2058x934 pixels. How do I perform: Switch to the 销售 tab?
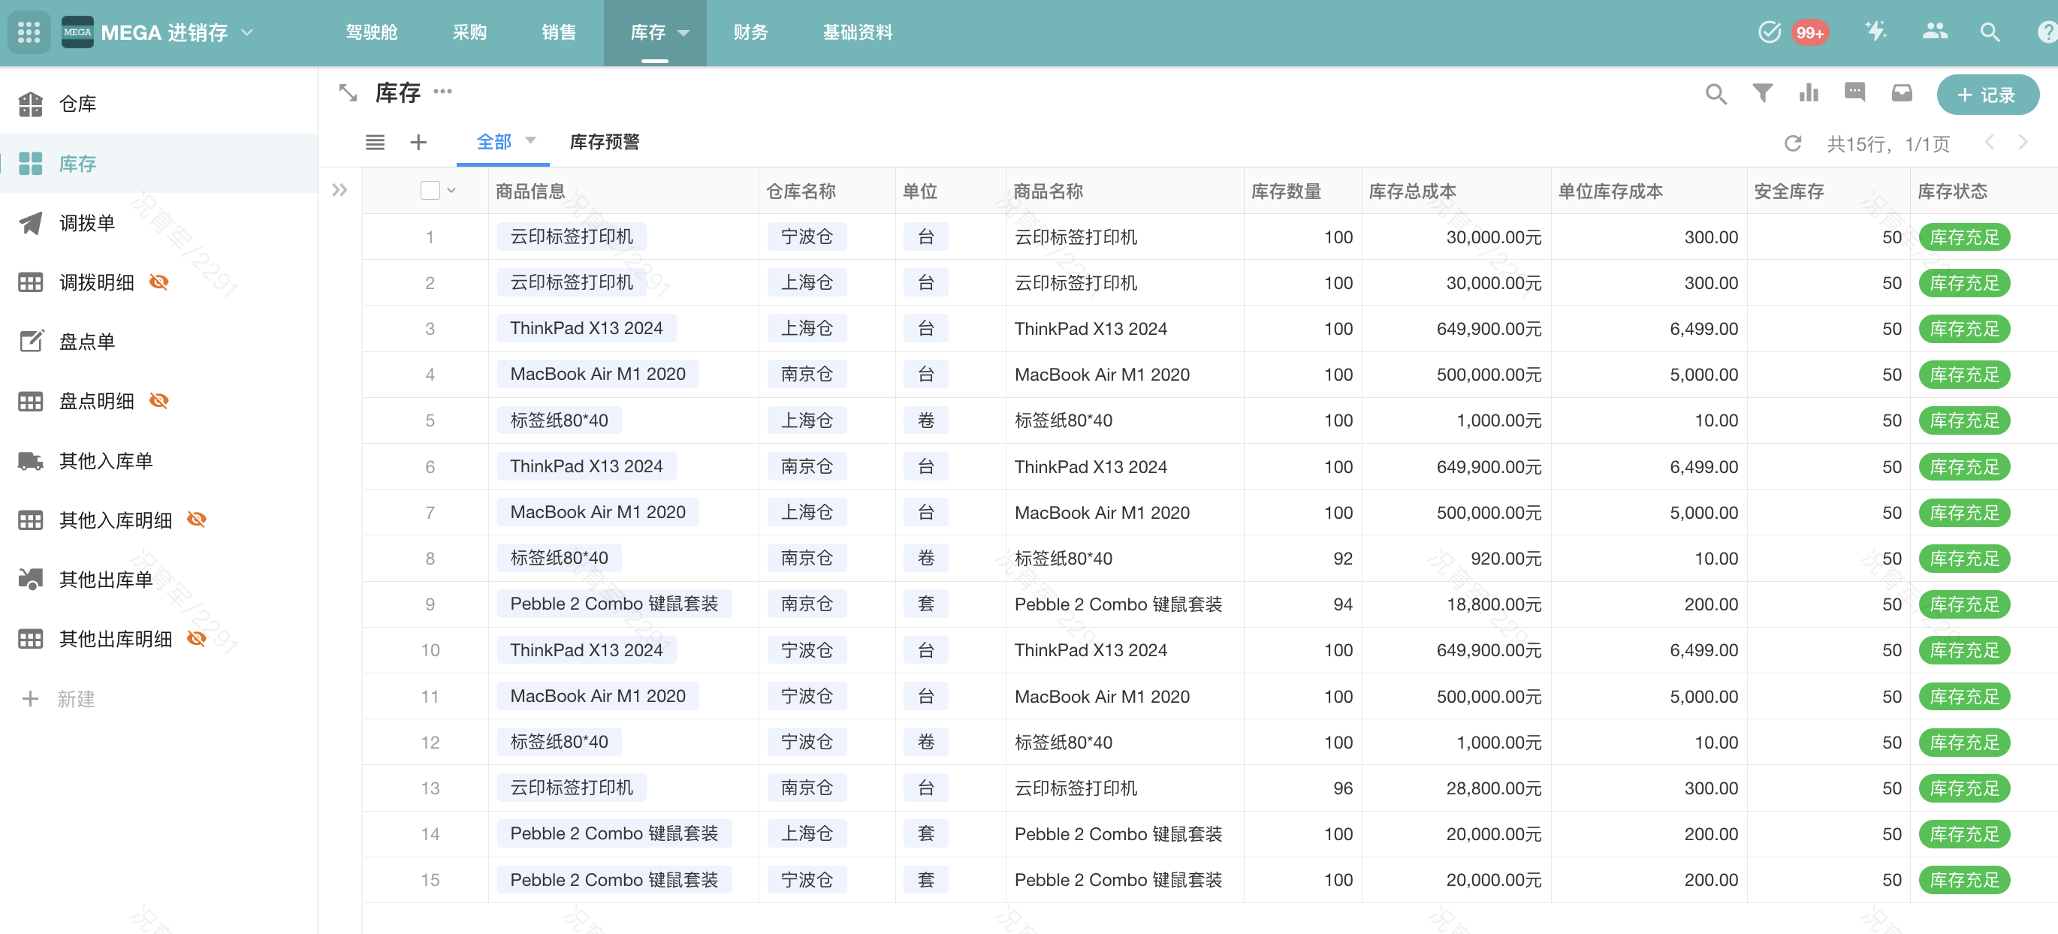(559, 32)
